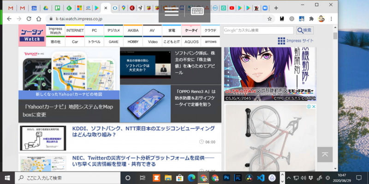369x184 pixels.
Task: Click the Windows taskbar search box
Action: [x=68, y=178]
